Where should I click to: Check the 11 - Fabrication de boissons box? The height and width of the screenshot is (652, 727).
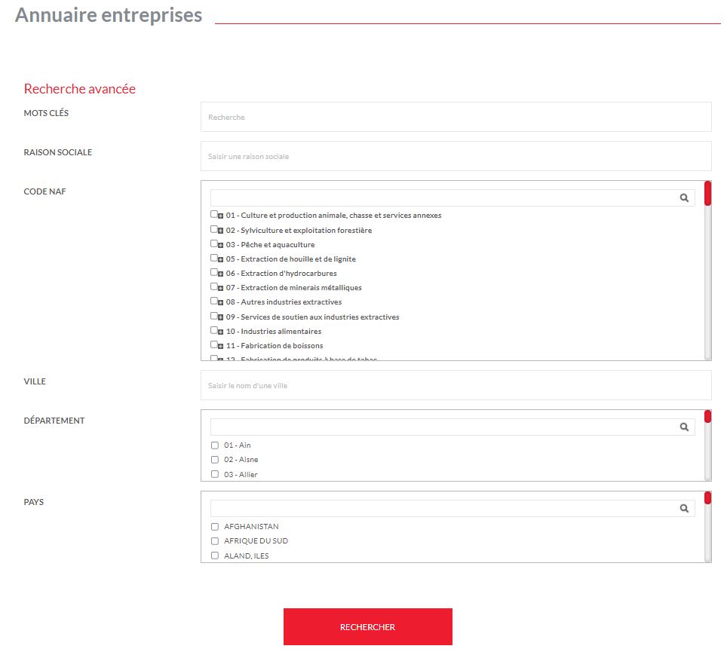tap(213, 344)
